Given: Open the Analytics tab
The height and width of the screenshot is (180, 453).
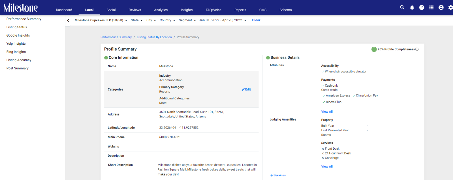Looking at the screenshot, I should click(x=161, y=10).
